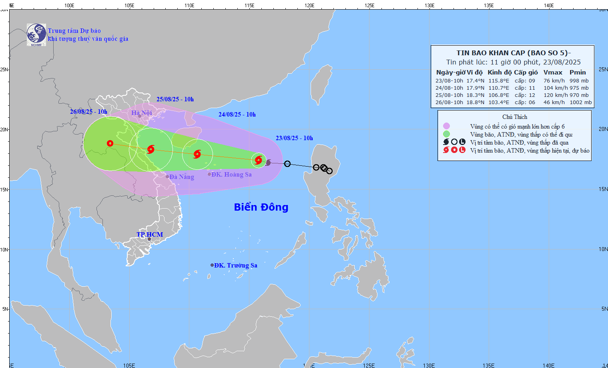
Task: Click the red storm forecast icon for 24/08
Action: tap(197, 154)
